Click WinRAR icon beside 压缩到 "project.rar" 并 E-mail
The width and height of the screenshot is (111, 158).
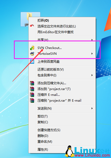pyautogui.click(x=32, y=101)
